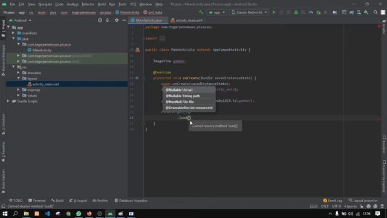Collapse the res folder arrow
This screenshot has height=218, width=387.
click(13, 67)
